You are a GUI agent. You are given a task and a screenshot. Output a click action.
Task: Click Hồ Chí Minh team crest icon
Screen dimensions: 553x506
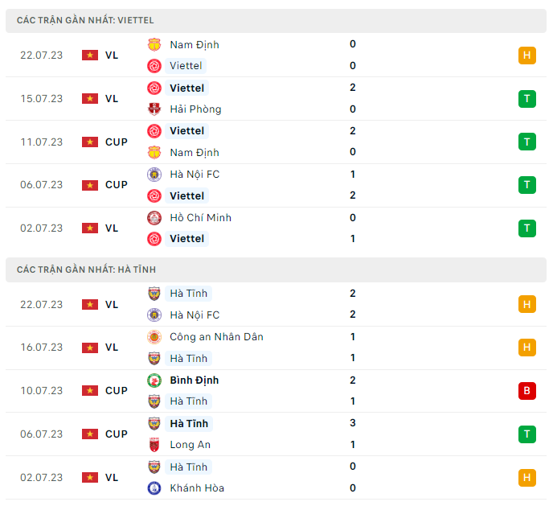(x=154, y=218)
